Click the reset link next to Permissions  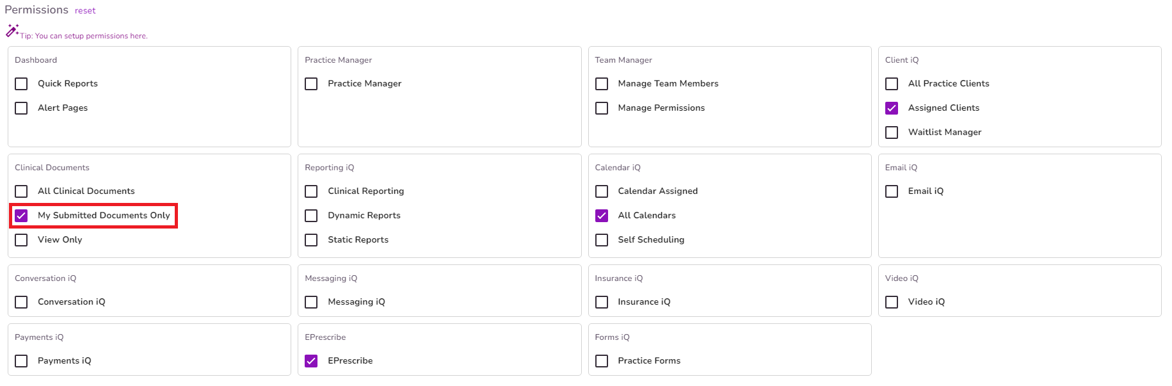(x=84, y=10)
